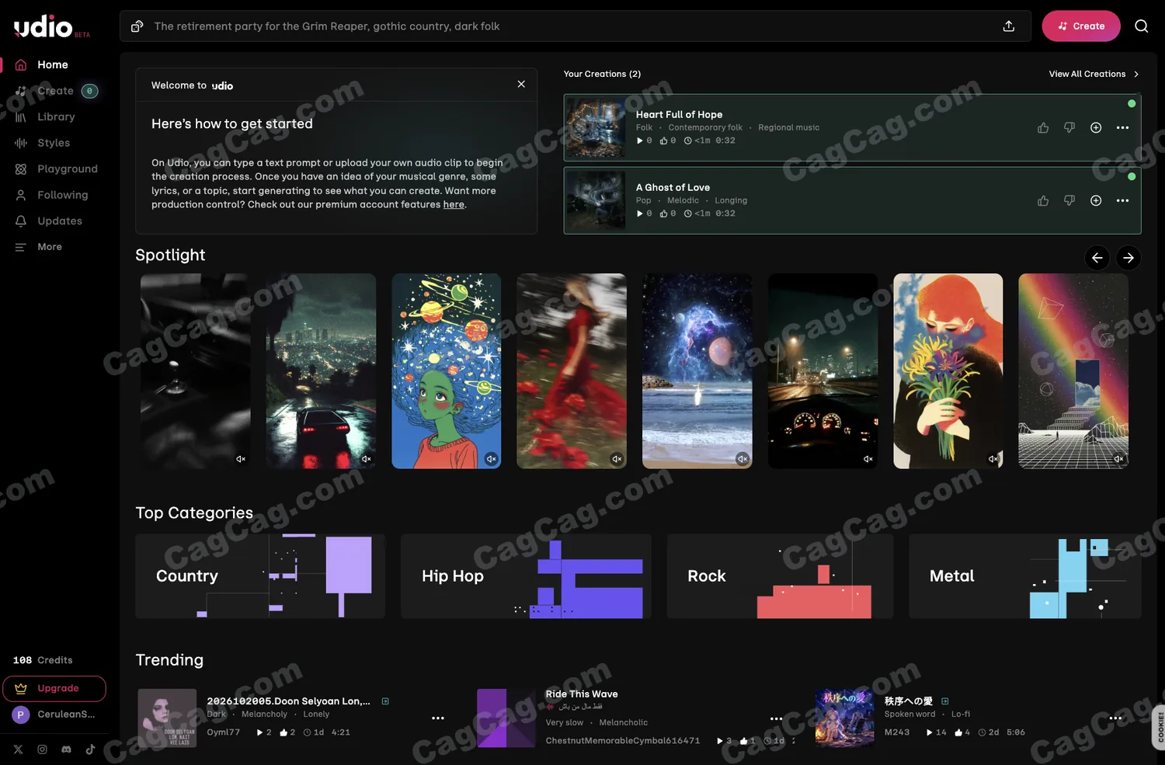Unmute the red dress spotlight video
This screenshot has width=1165, height=765.
coord(617,459)
